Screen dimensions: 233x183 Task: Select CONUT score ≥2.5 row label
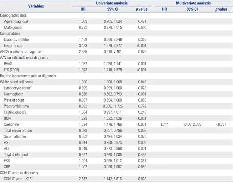click(18, 179)
